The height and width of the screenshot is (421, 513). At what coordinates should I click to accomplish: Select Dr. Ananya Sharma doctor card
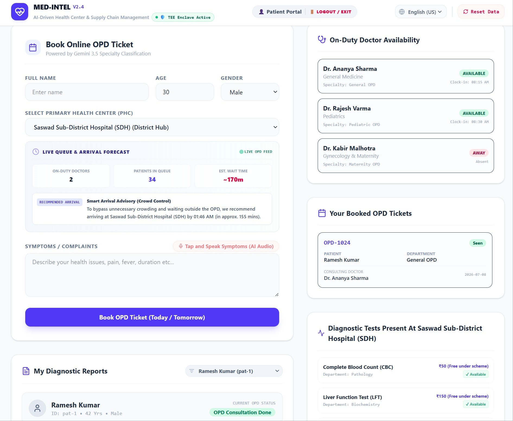[x=406, y=76]
